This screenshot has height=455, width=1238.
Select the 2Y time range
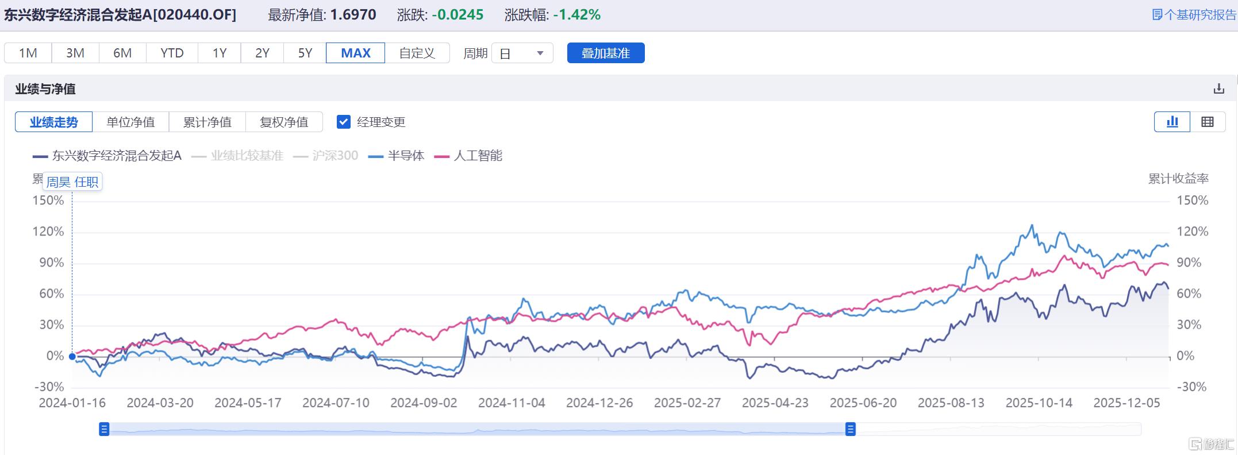[262, 53]
